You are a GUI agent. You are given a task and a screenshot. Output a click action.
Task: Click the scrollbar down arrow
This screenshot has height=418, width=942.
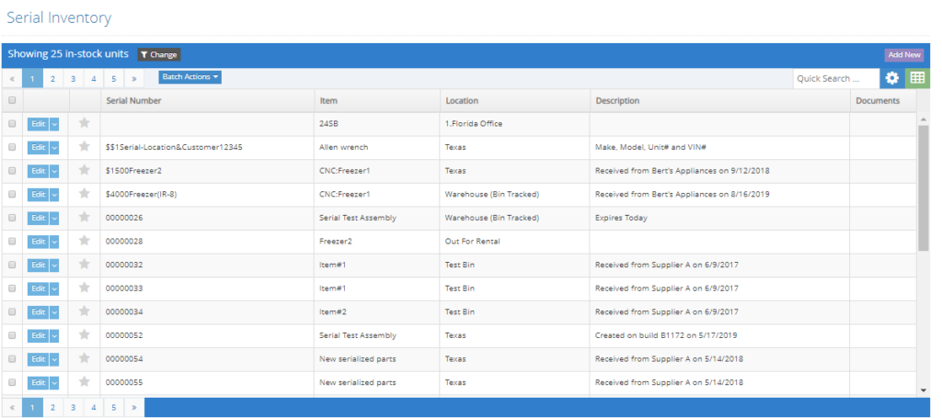point(924,390)
